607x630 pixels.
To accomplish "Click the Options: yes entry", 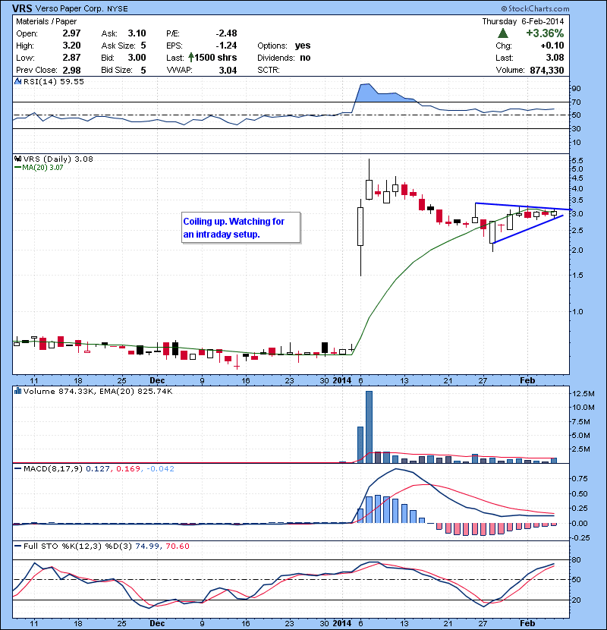I will (x=284, y=46).
